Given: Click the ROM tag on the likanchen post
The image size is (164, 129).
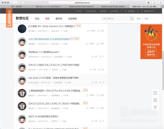Looking at the screenshot, I should tap(55, 70).
